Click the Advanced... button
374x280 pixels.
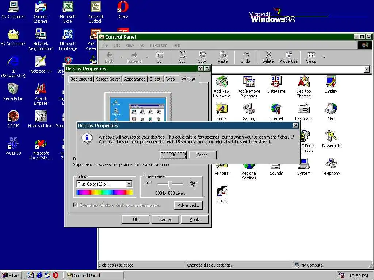click(188, 205)
